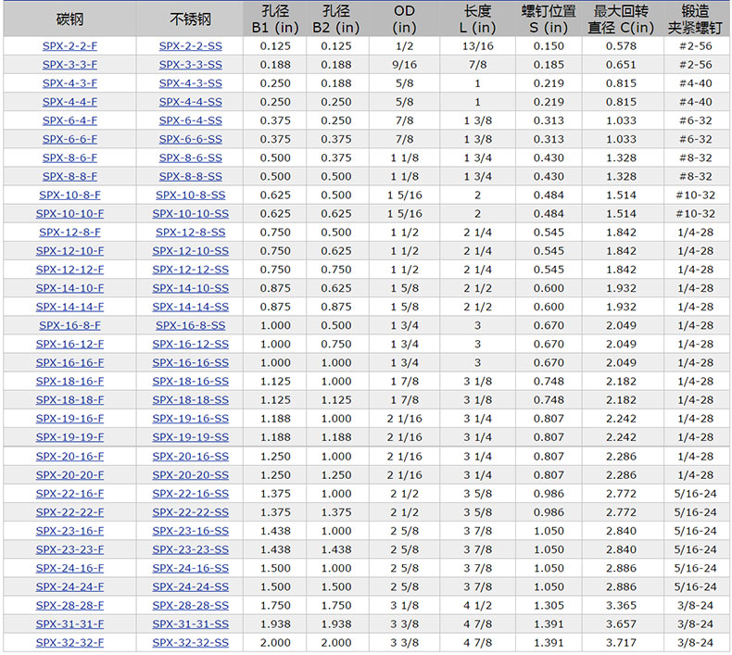732x655 pixels.
Task: Select the SPX-20-20-F link
Action: (69, 474)
